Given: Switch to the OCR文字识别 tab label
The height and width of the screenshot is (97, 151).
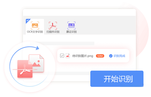Looking at the screenshot, I should [x=35, y=32].
